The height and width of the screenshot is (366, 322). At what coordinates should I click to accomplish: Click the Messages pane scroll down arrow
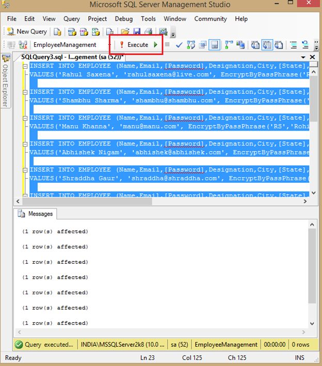pyautogui.click(x=312, y=324)
